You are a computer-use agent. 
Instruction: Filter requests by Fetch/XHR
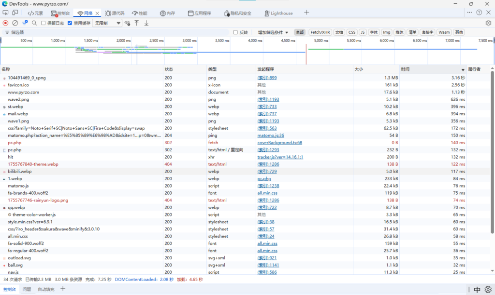coord(320,32)
